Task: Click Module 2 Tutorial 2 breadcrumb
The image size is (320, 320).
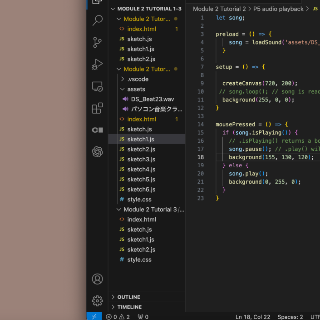Action: 219,9
